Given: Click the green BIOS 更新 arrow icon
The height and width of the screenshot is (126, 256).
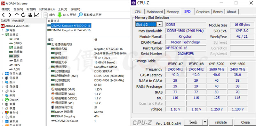Looking at the screenshot, I should coord(60,15).
